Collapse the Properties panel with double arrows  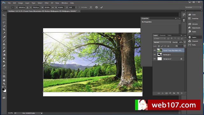[176, 19]
